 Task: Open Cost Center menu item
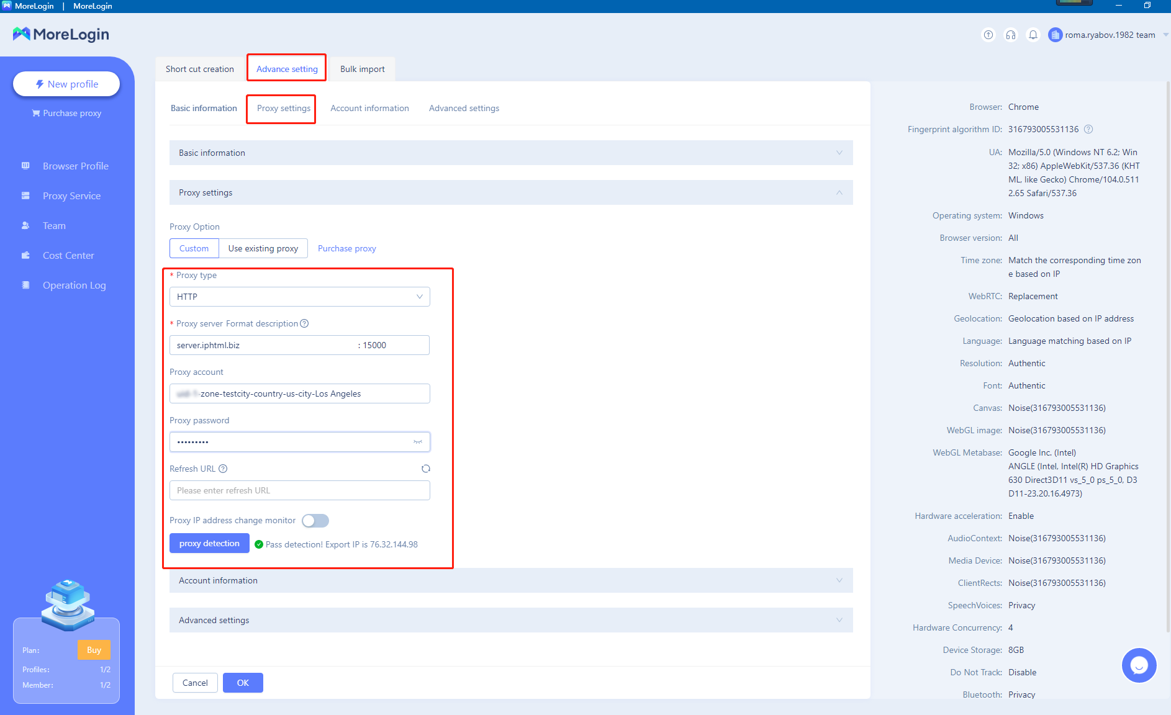point(67,255)
